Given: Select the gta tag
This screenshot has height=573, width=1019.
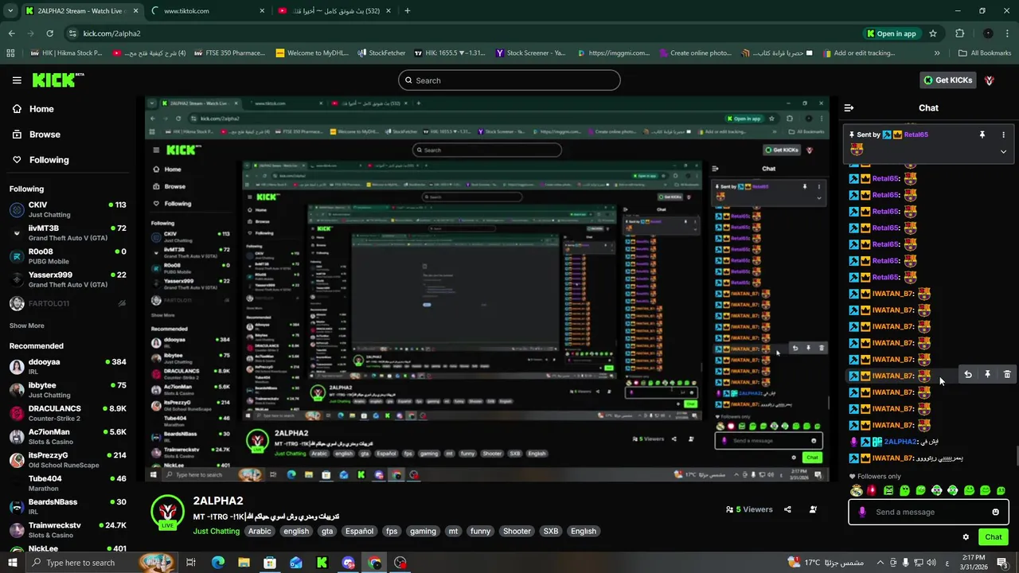Looking at the screenshot, I should click(x=327, y=531).
